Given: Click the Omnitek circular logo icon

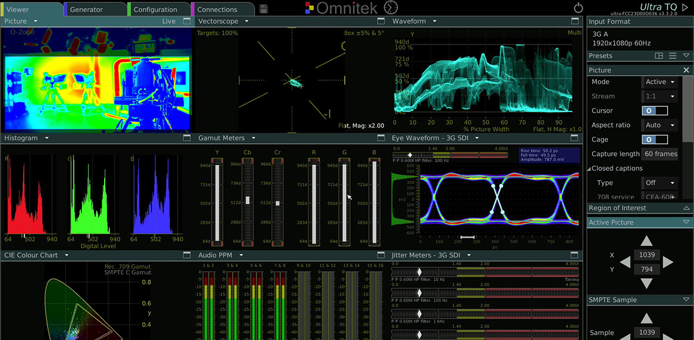Looking at the screenshot, I should click(391, 8).
